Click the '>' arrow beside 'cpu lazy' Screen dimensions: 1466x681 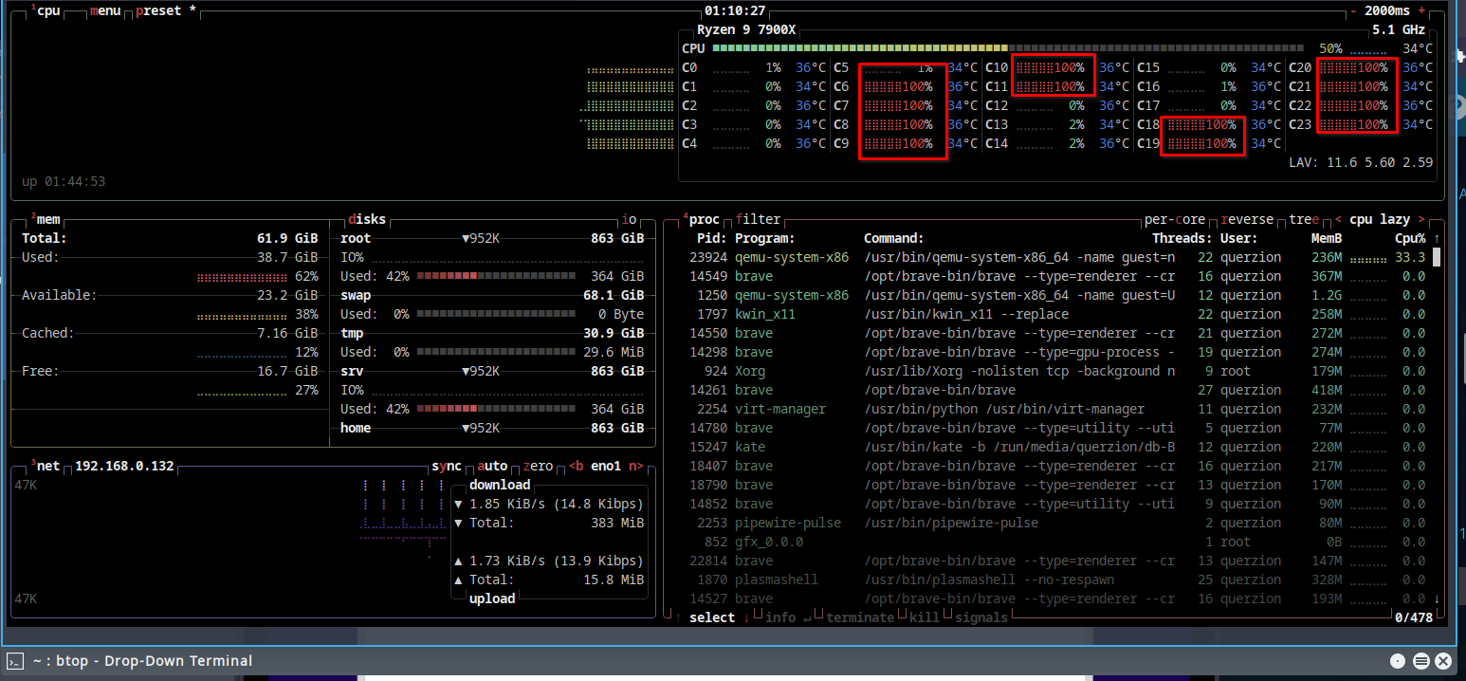tap(1422, 219)
